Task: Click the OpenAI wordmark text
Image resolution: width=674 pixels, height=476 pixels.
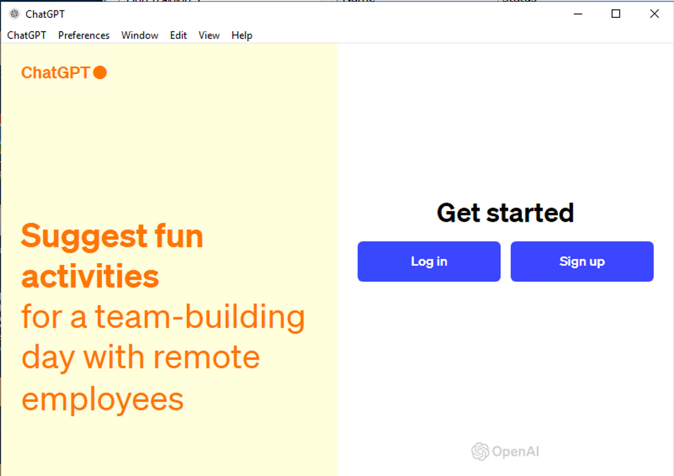Action: 515,452
